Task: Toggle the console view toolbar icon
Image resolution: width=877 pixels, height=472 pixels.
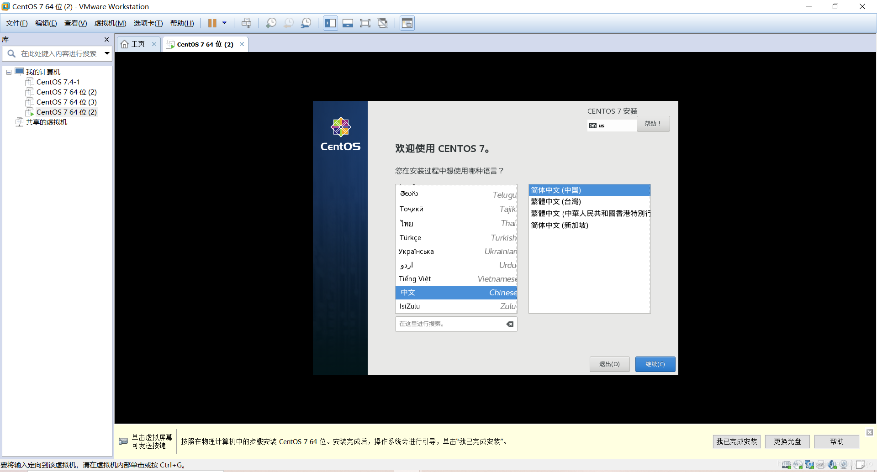Action: (407, 23)
